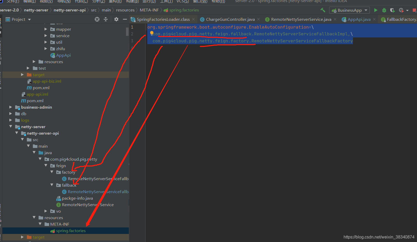Expand the business-admin module
This screenshot has height=242, width=417.
coord(10,107)
